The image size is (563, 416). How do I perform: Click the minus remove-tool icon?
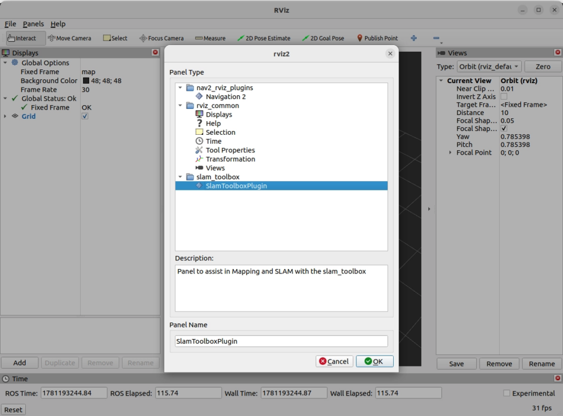coord(436,38)
